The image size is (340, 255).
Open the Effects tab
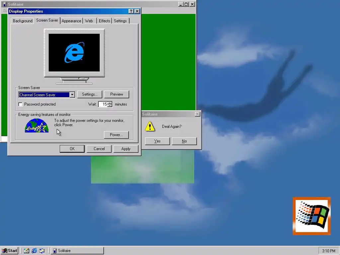(x=104, y=21)
